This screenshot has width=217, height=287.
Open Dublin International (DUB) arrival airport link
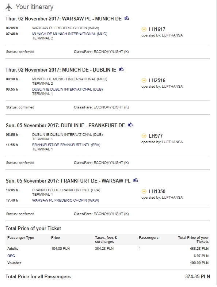(67, 89)
